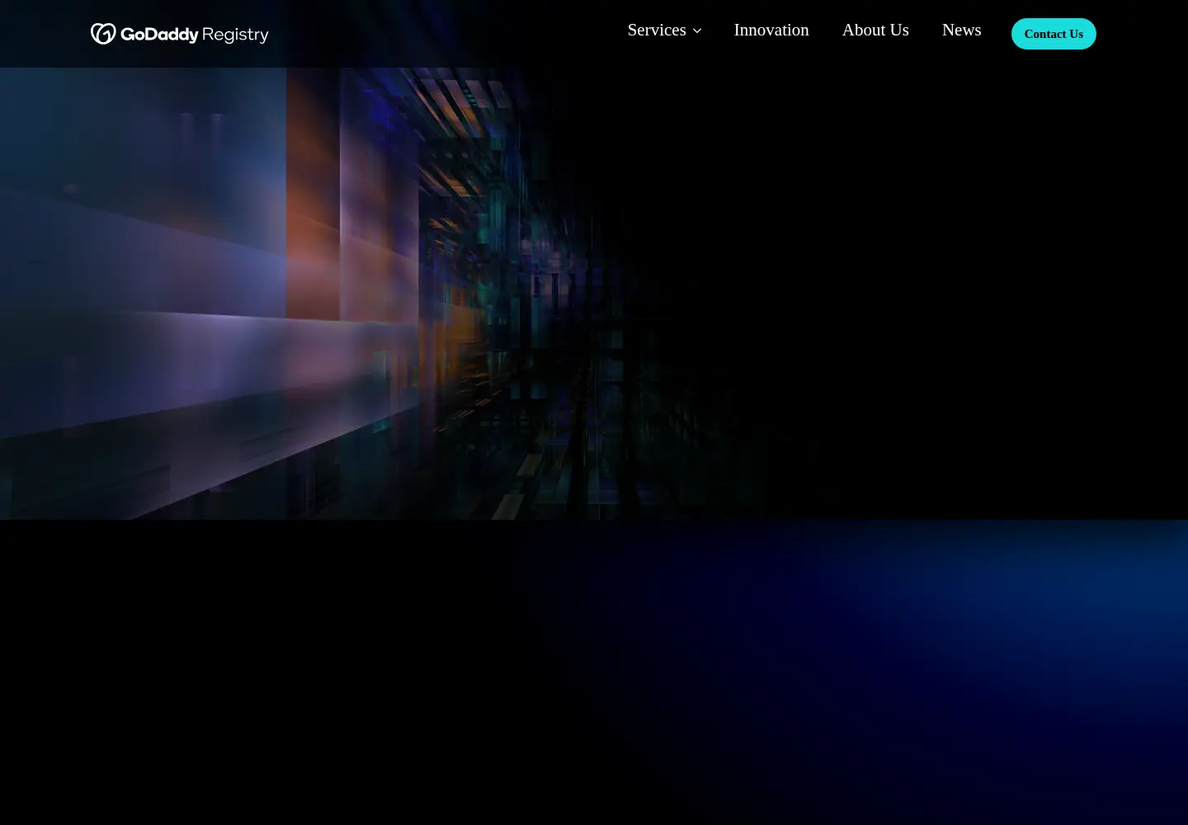Open the Innovation page
This screenshot has height=825, width=1188.
[771, 30]
